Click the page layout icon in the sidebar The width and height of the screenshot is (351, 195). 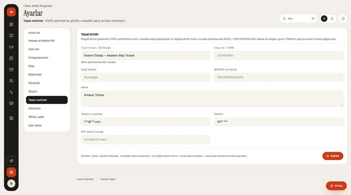11,58
